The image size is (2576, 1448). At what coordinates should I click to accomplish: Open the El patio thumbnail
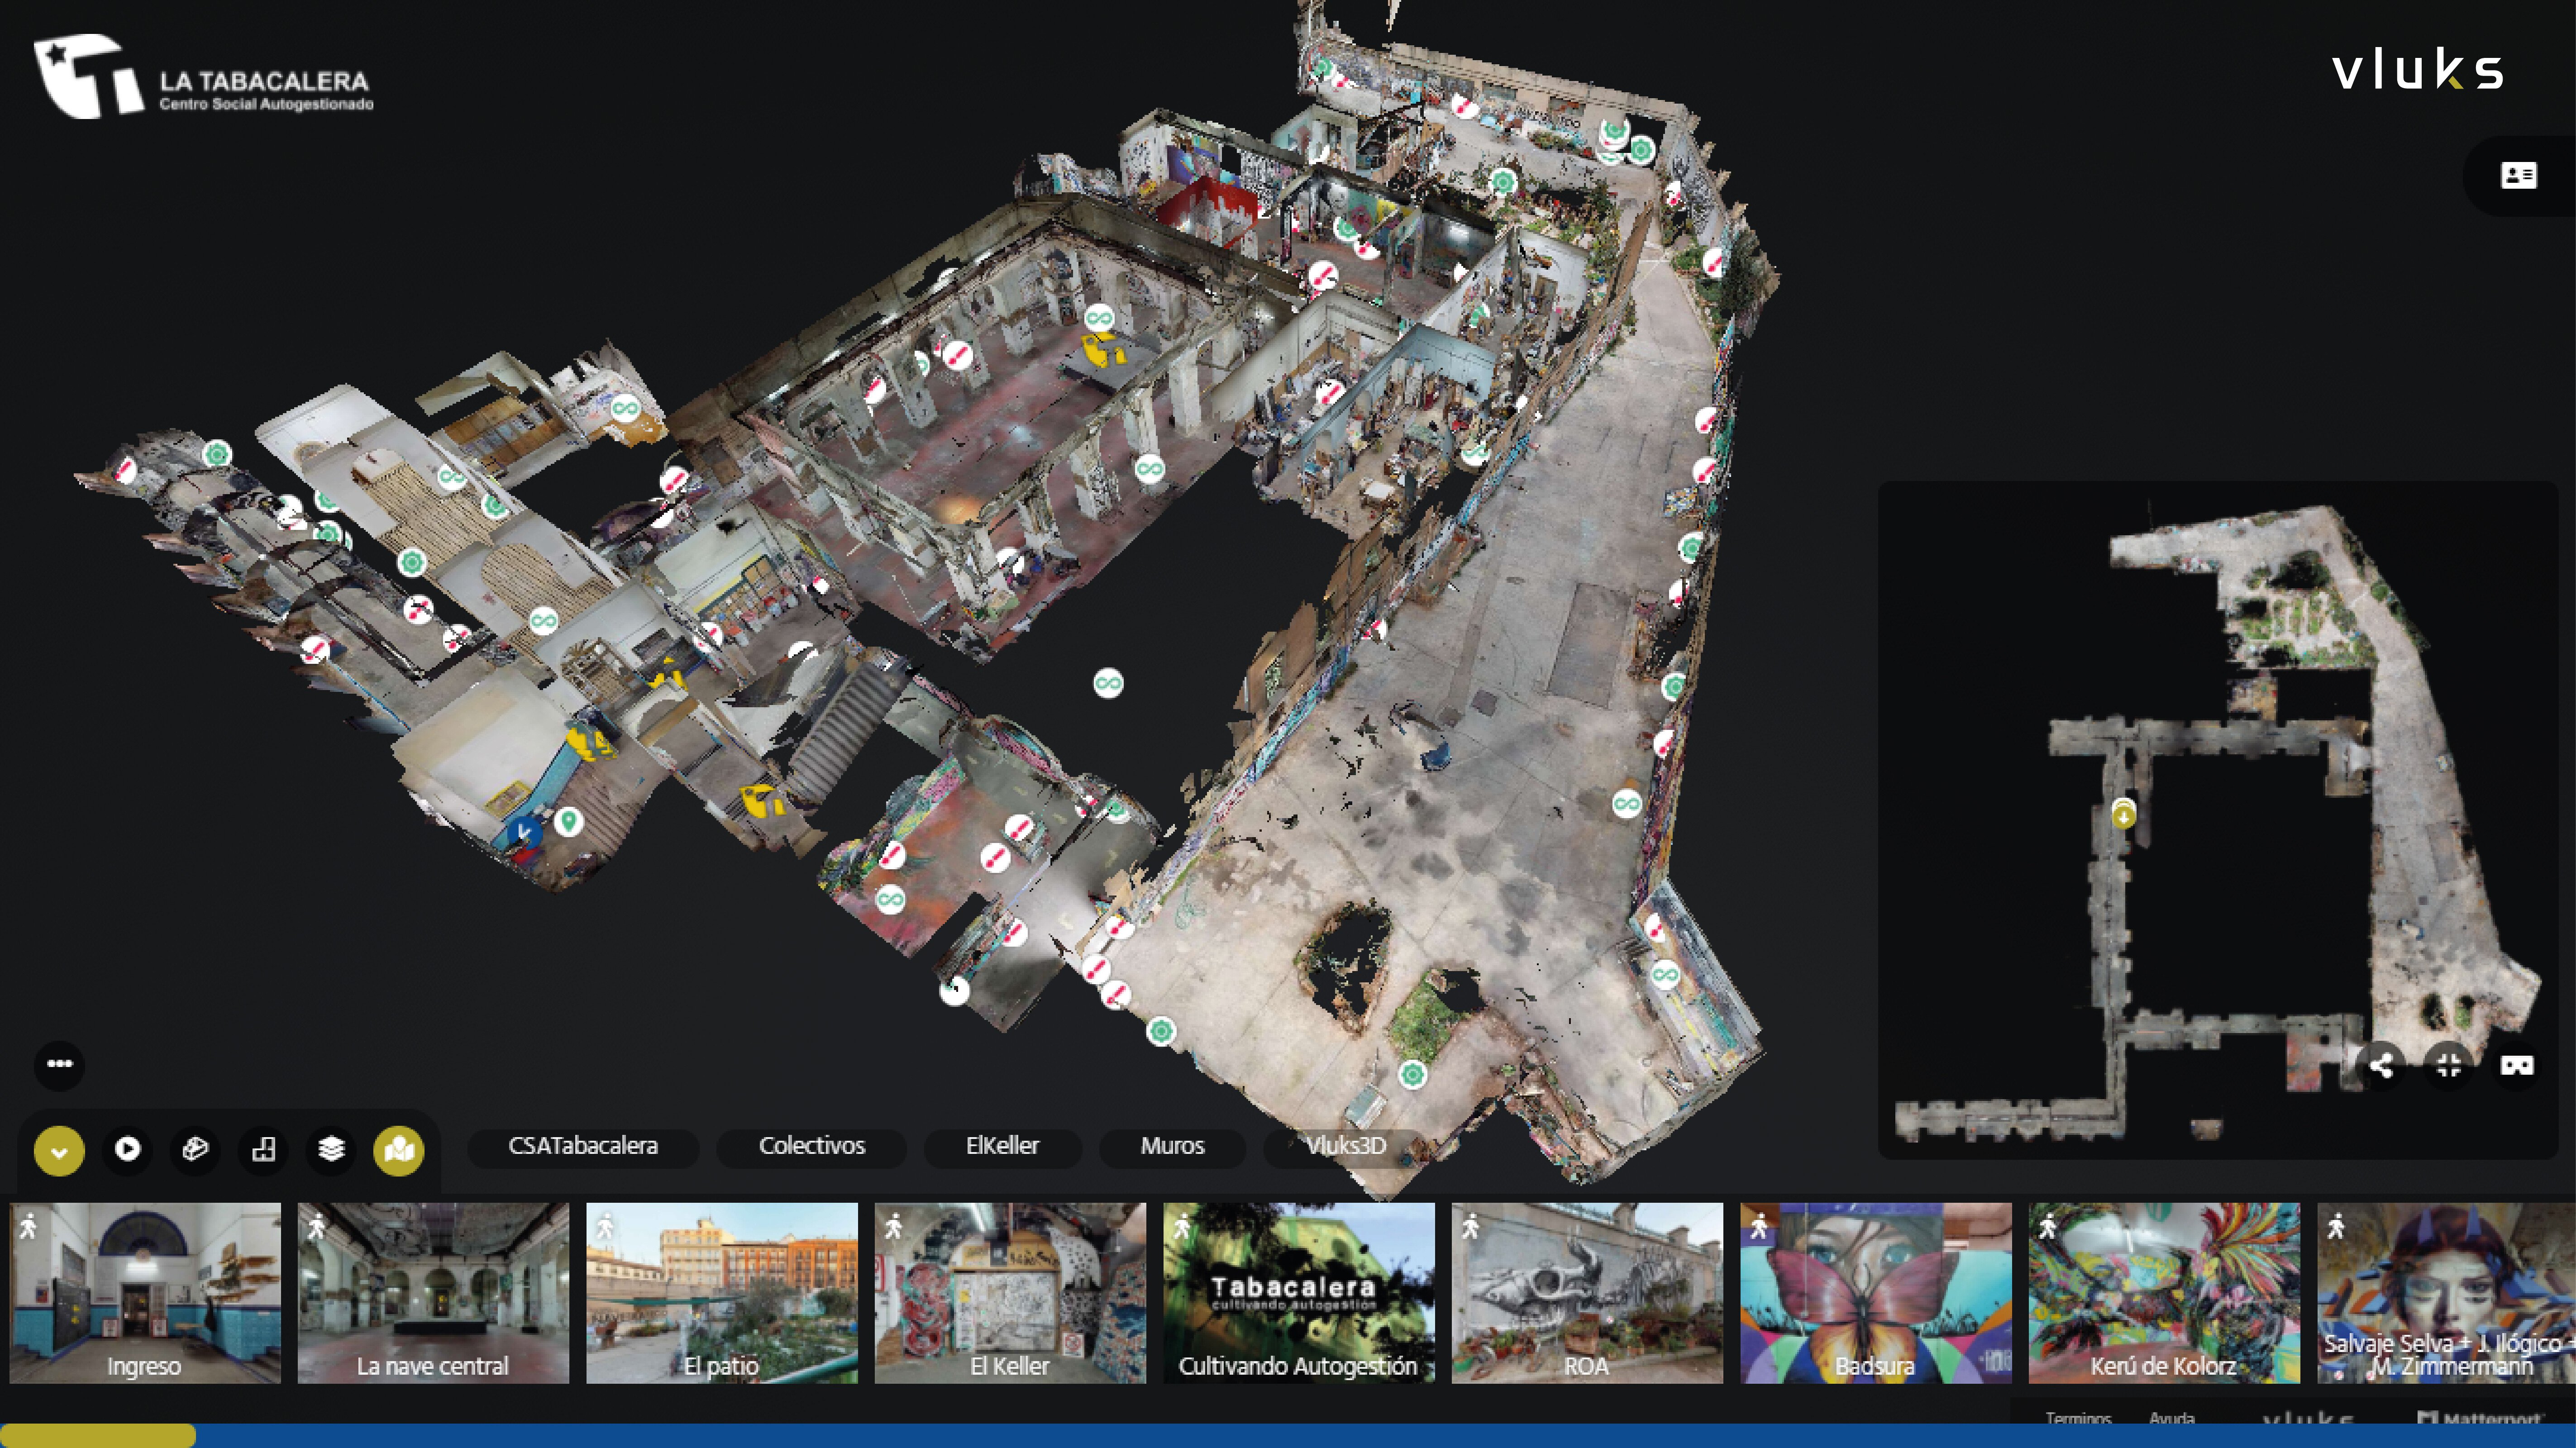(x=722, y=1293)
